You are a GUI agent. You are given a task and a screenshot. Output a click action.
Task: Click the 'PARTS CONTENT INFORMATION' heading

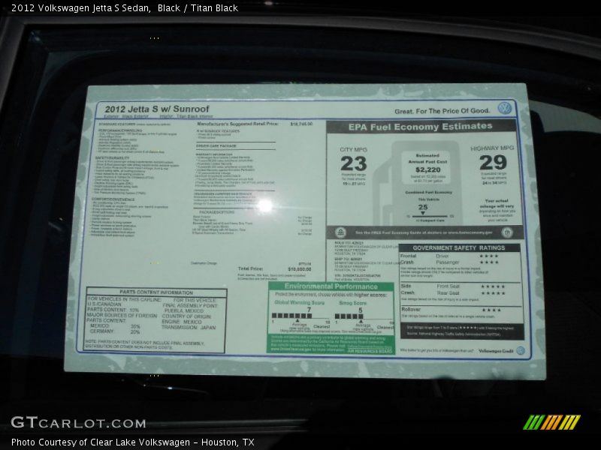point(156,292)
